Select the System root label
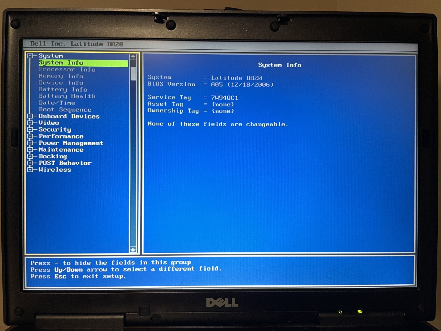 coord(51,56)
